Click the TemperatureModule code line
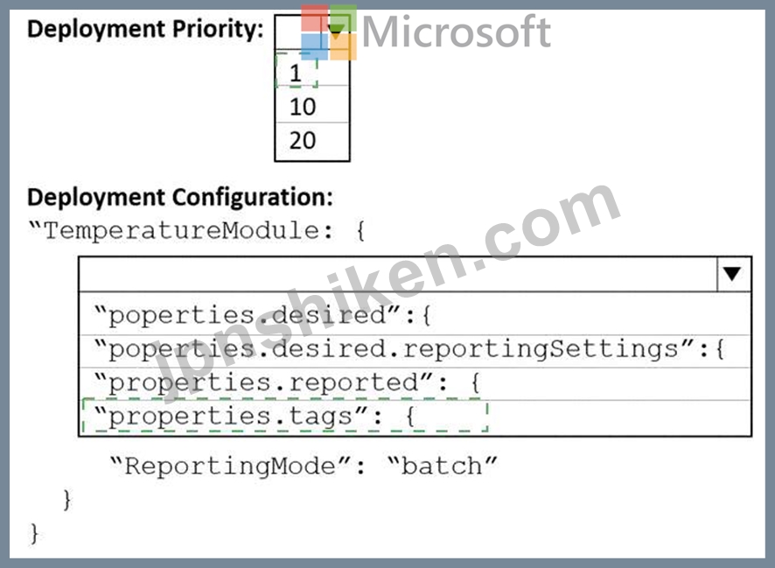The height and width of the screenshot is (568, 775). pyautogui.click(x=197, y=231)
